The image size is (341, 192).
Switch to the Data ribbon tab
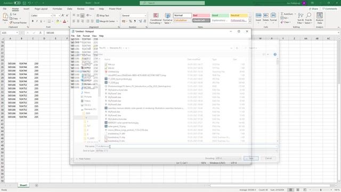click(x=70, y=9)
